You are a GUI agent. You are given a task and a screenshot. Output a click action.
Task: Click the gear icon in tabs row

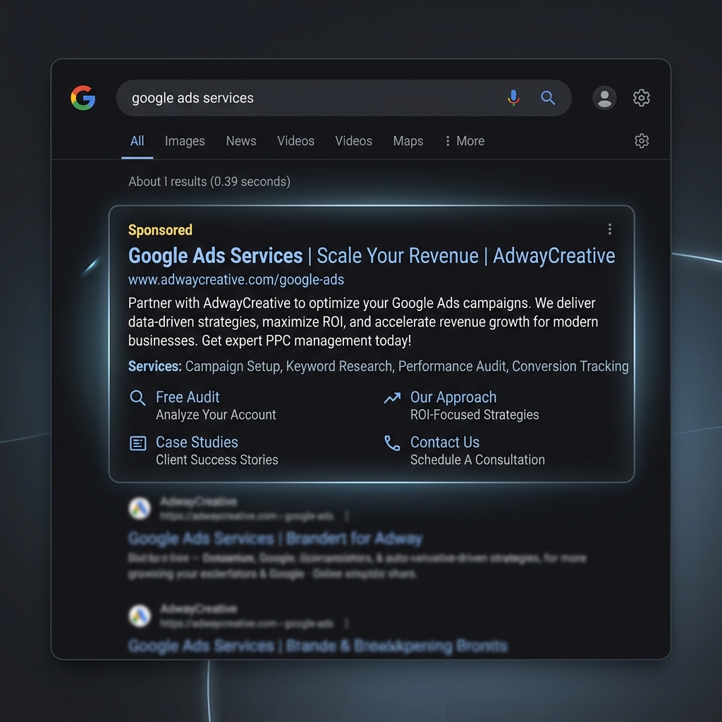(x=642, y=140)
